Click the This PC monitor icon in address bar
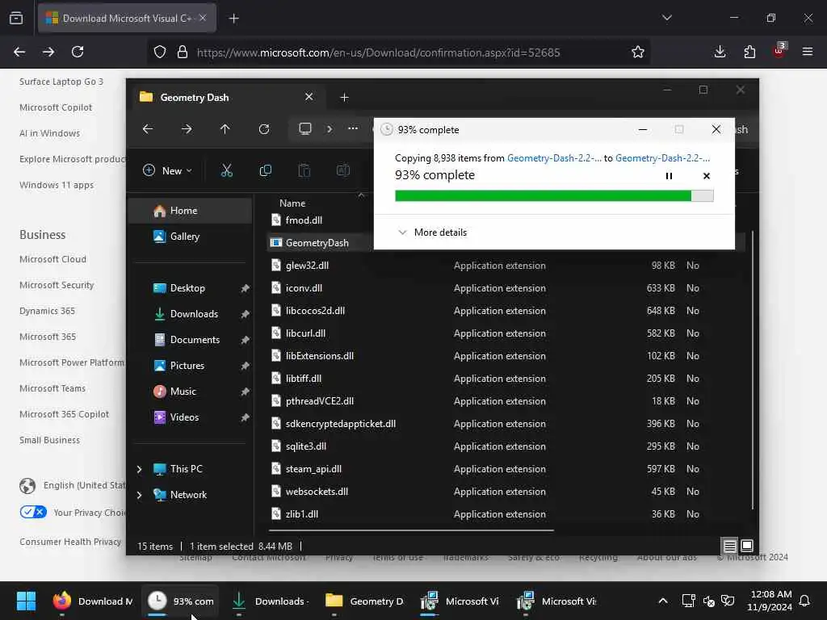This screenshot has width=827, height=620. coord(304,128)
